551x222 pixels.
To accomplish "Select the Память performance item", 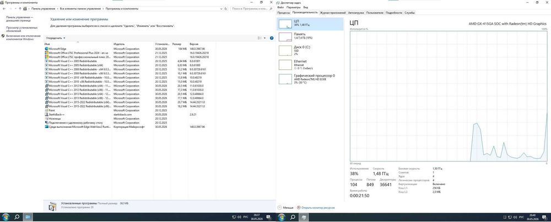I will tap(310, 36).
